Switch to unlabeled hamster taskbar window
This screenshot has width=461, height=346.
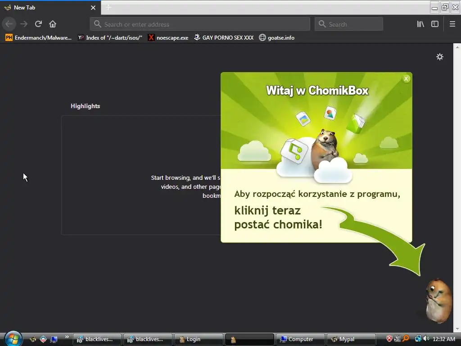(x=249, y=339)
